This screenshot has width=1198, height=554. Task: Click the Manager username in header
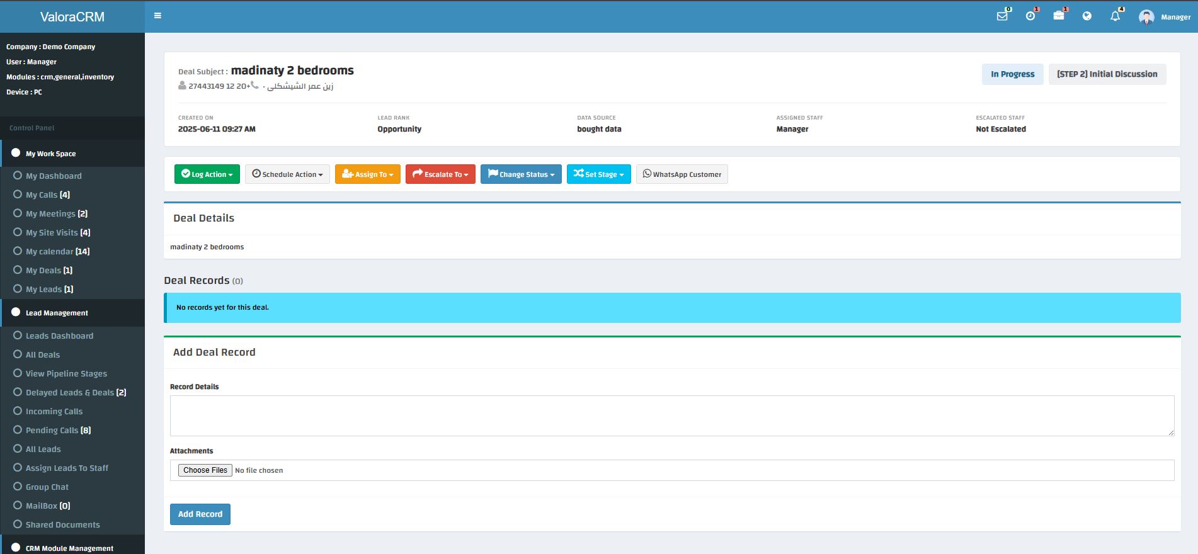point(1175,17)
